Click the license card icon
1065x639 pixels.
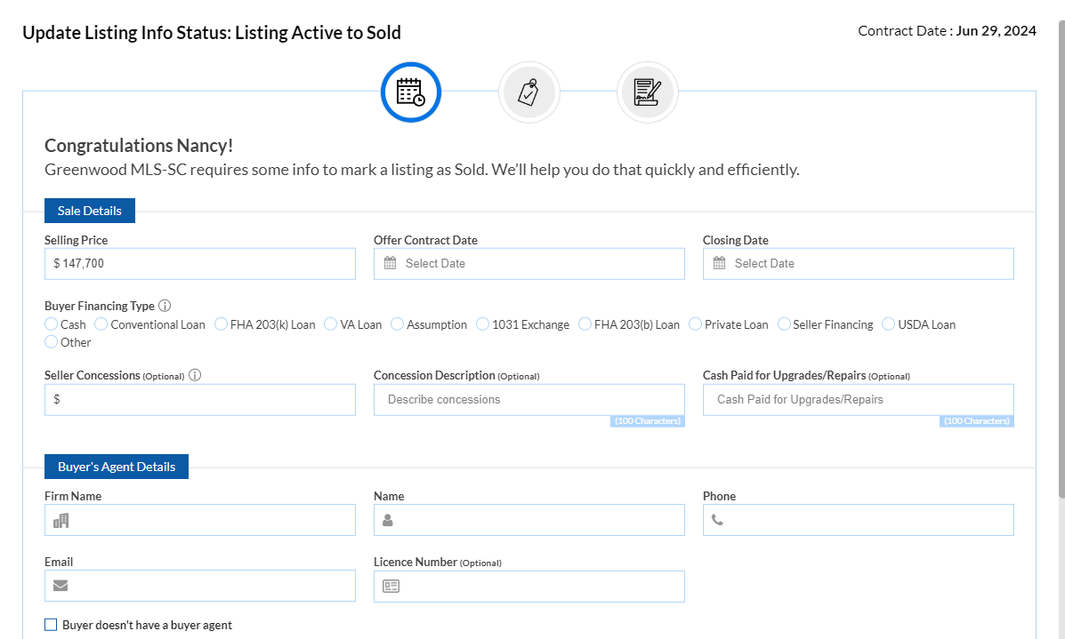coord(391,586)
